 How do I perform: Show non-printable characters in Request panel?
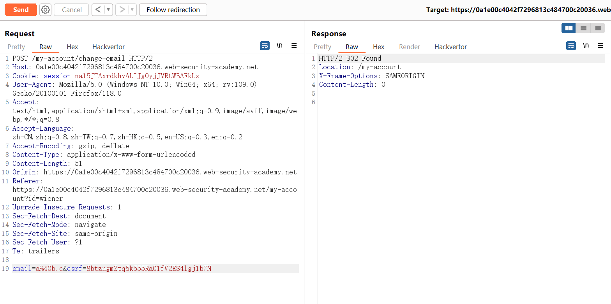(279, 46)
